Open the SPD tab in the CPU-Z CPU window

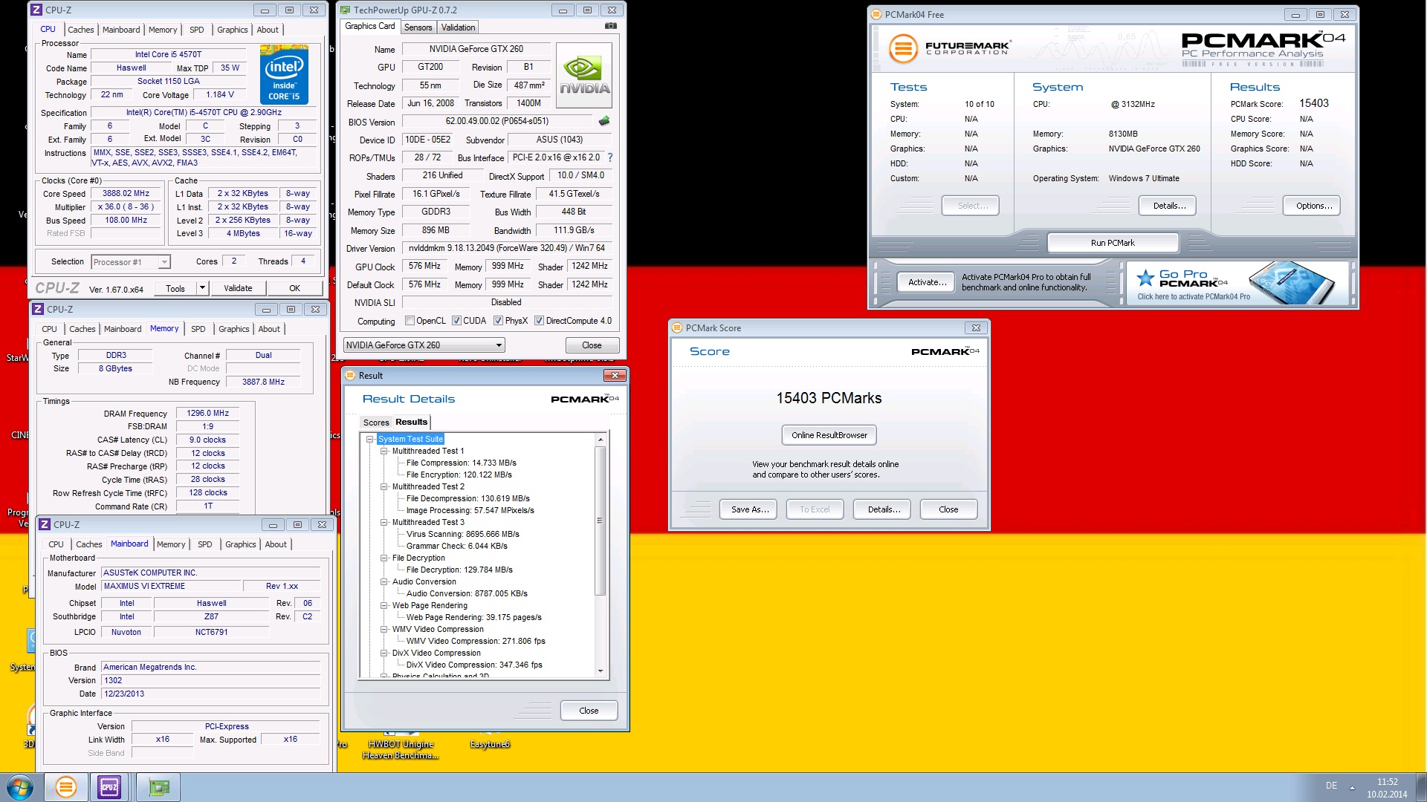tap(196, 30)
